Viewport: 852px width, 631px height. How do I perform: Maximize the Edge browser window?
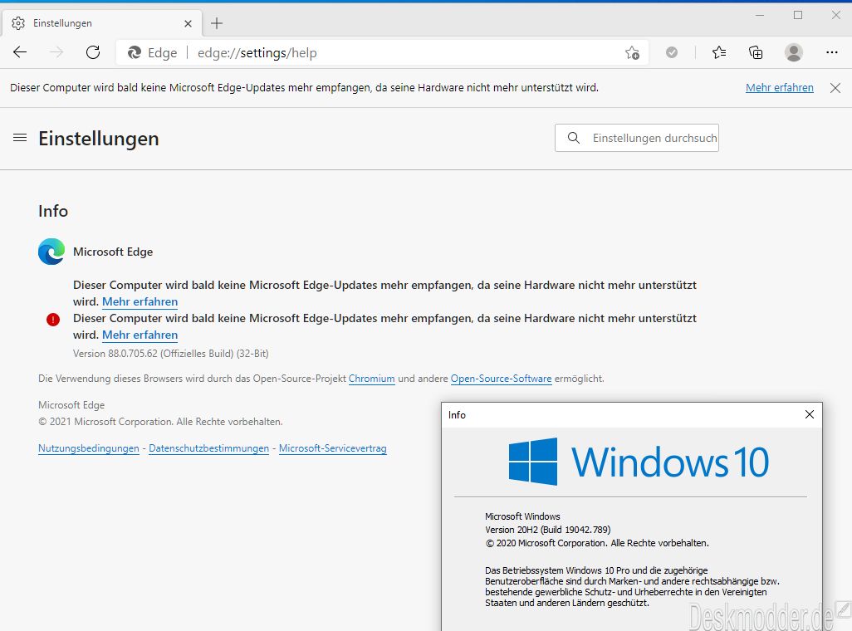(798, 15)
